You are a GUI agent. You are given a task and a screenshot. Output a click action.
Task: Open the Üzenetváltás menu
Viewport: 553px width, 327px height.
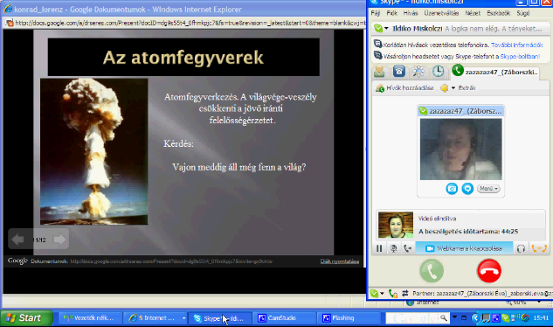pyautogui.click(x=441, y=13)
